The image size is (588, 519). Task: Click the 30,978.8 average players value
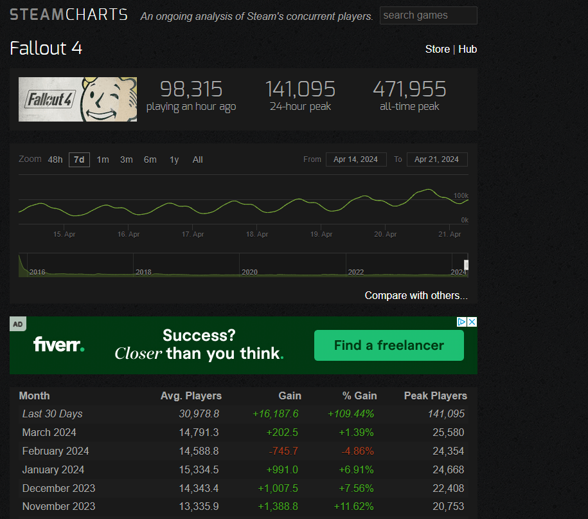click(x=199, y=414)
